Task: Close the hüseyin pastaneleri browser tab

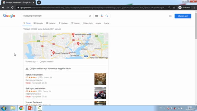Action: click(34, 2)
